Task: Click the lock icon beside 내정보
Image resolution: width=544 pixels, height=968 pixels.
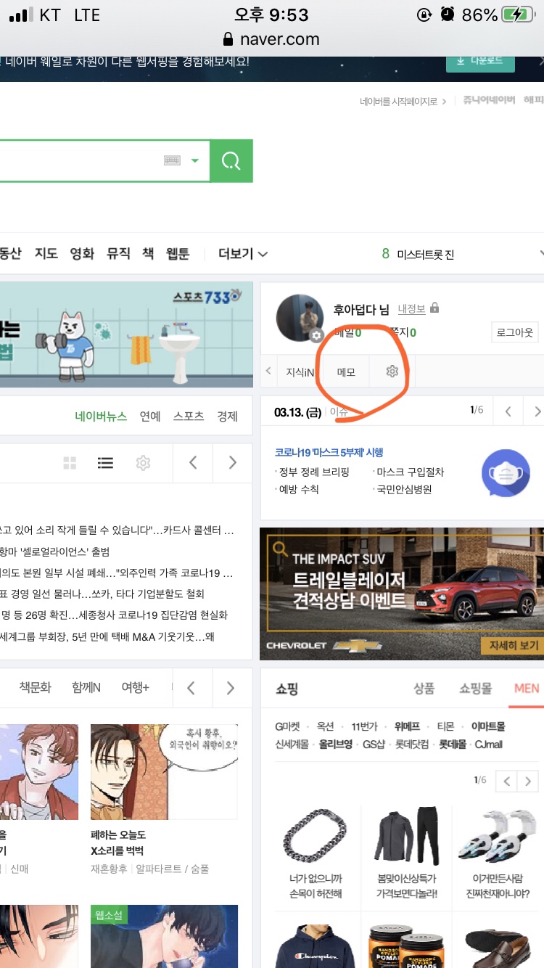Action: pos(434,308)
